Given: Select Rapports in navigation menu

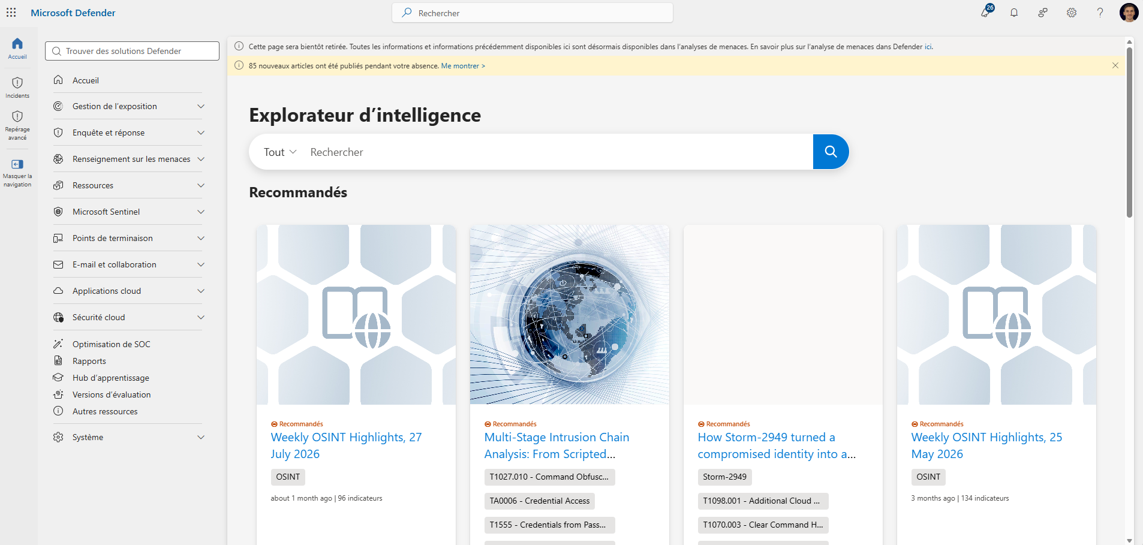Looking at the screenshot, I should pyautogui.click(x=89, y=361).
